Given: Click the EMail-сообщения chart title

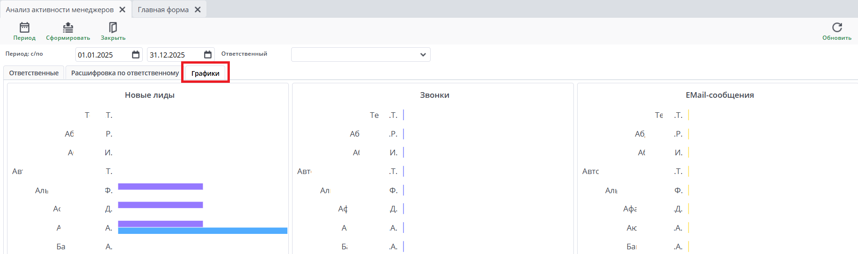Looking at the screenshot, I should [719, 95].
